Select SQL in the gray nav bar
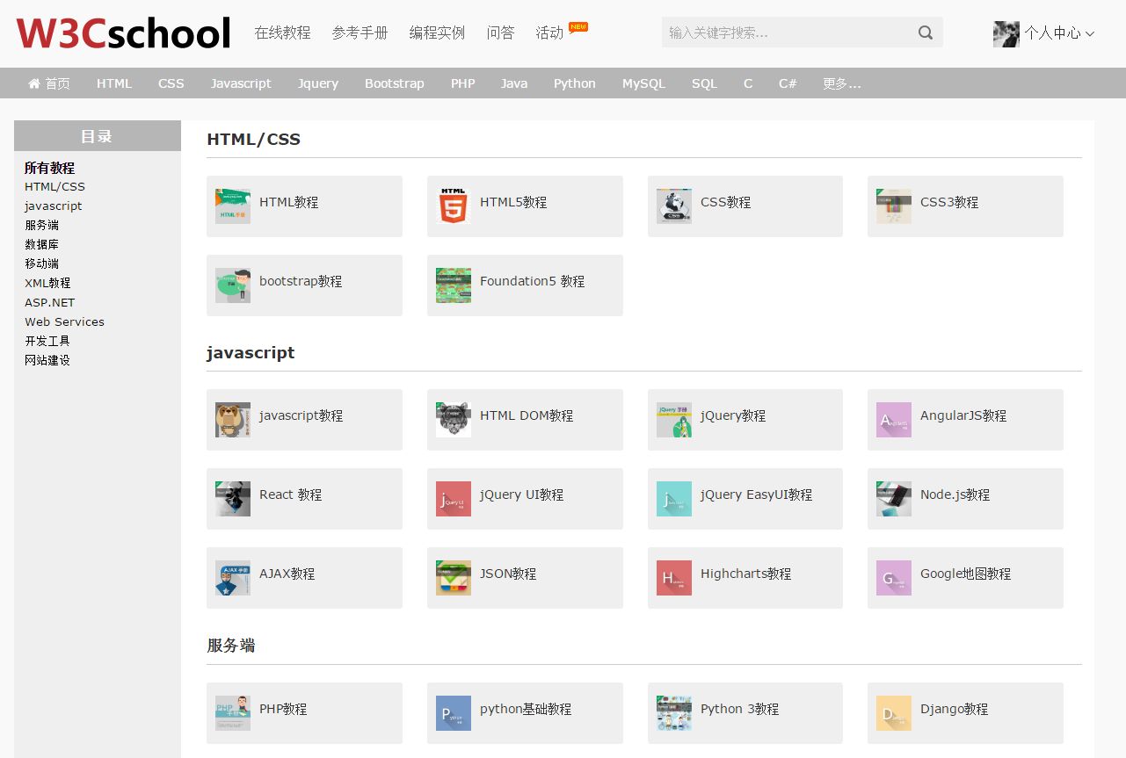This screenshot has height=758, width=1126. [704, 83]
